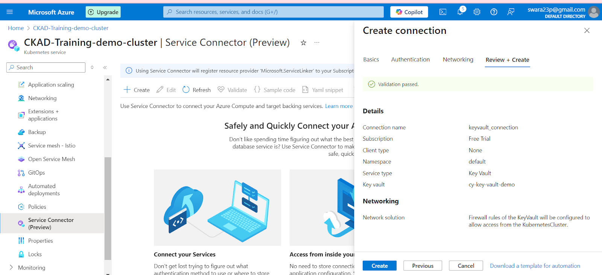Open Policies in the sidebar
The image size is (602, 275).
coord(37,207)
